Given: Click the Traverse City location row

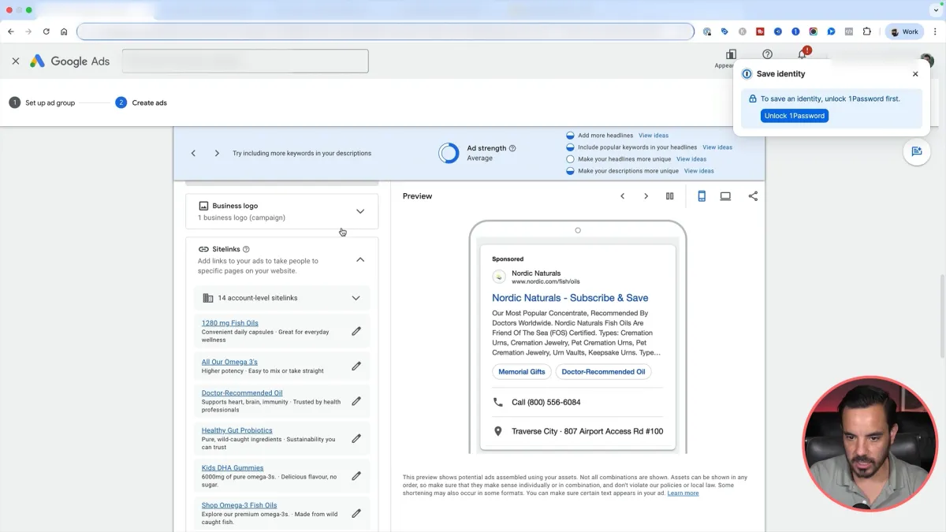Looking at the screenshot, I should tap(578, 431).
